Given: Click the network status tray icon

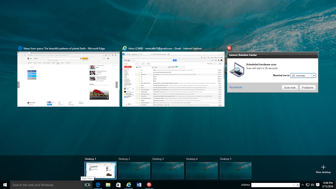Looking at the screenshot, I should (x=307, y=185).
